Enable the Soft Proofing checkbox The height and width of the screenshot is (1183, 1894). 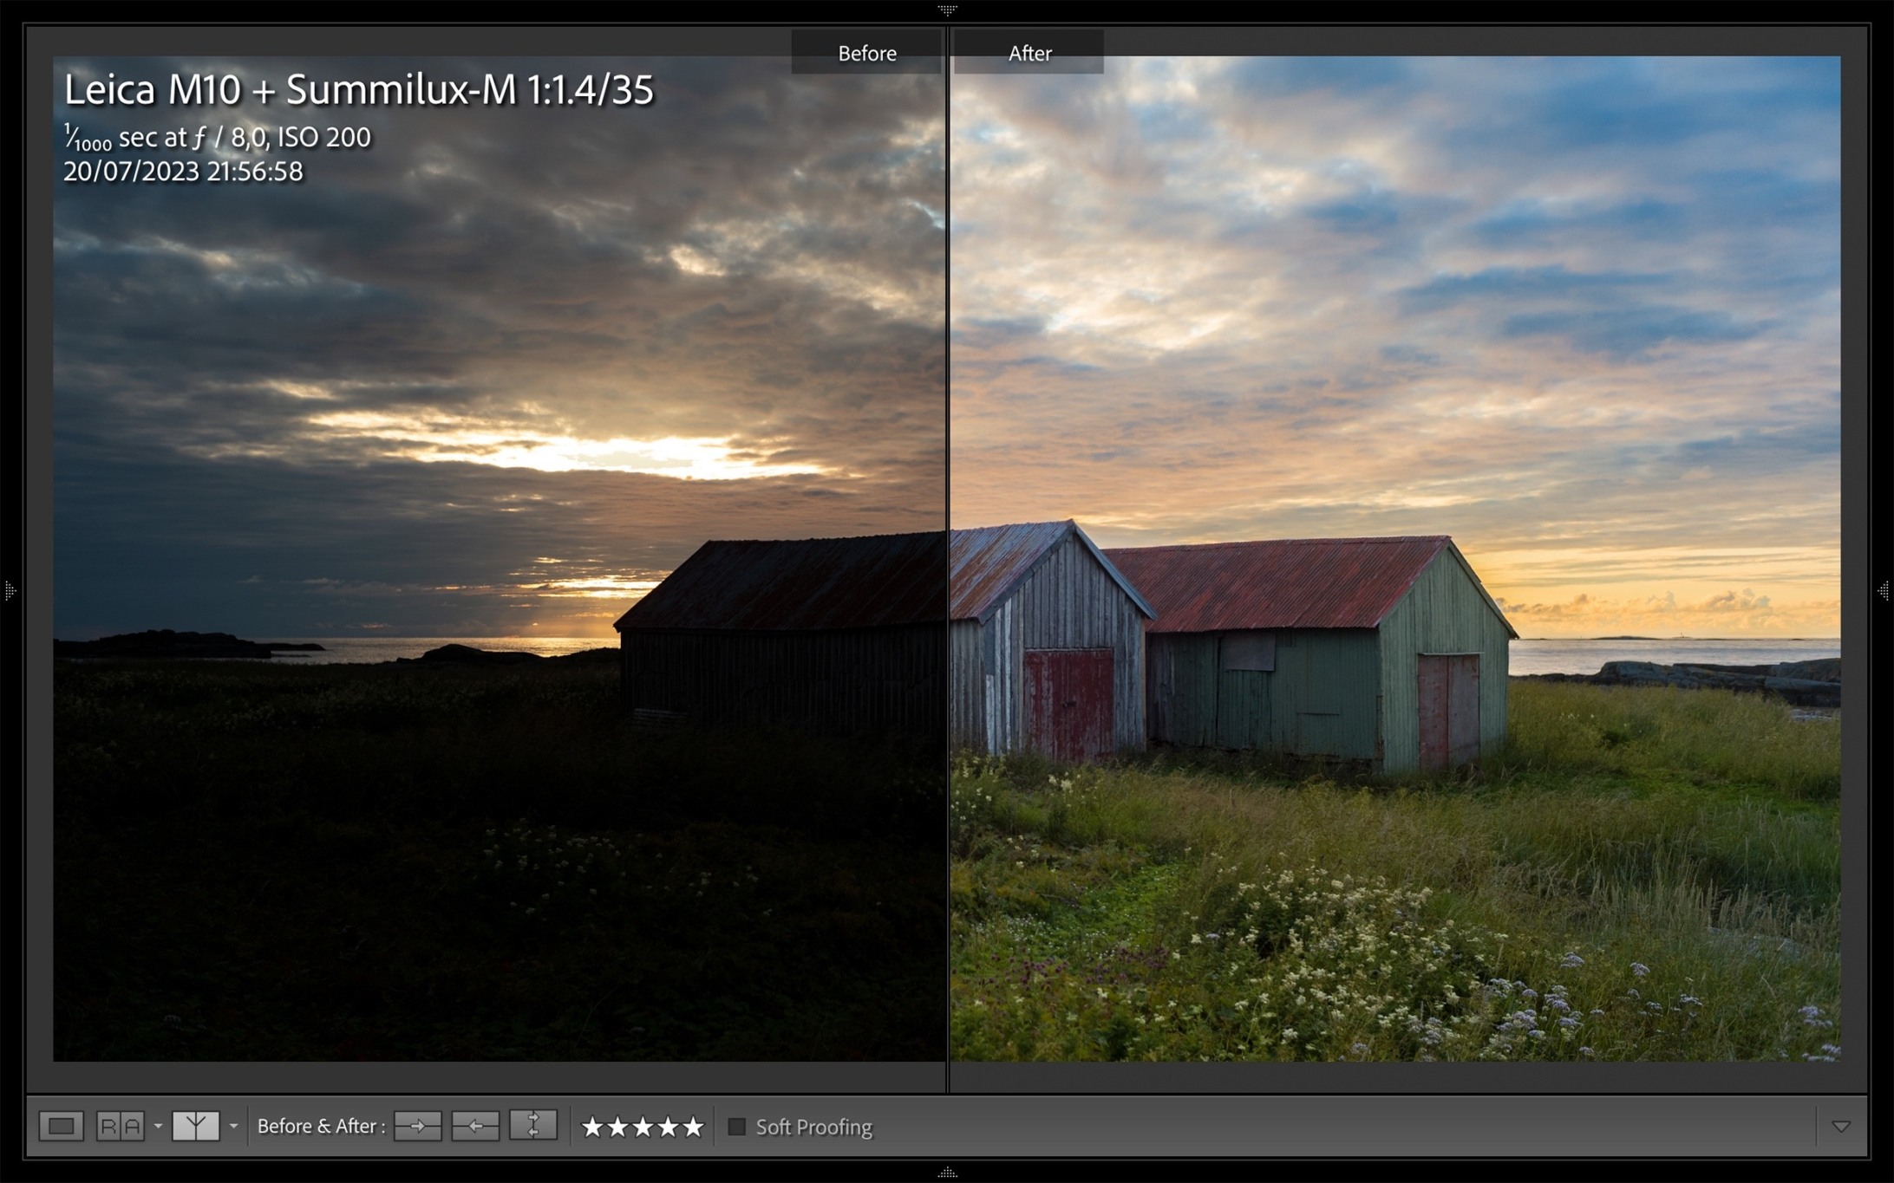click(736, 1127)
